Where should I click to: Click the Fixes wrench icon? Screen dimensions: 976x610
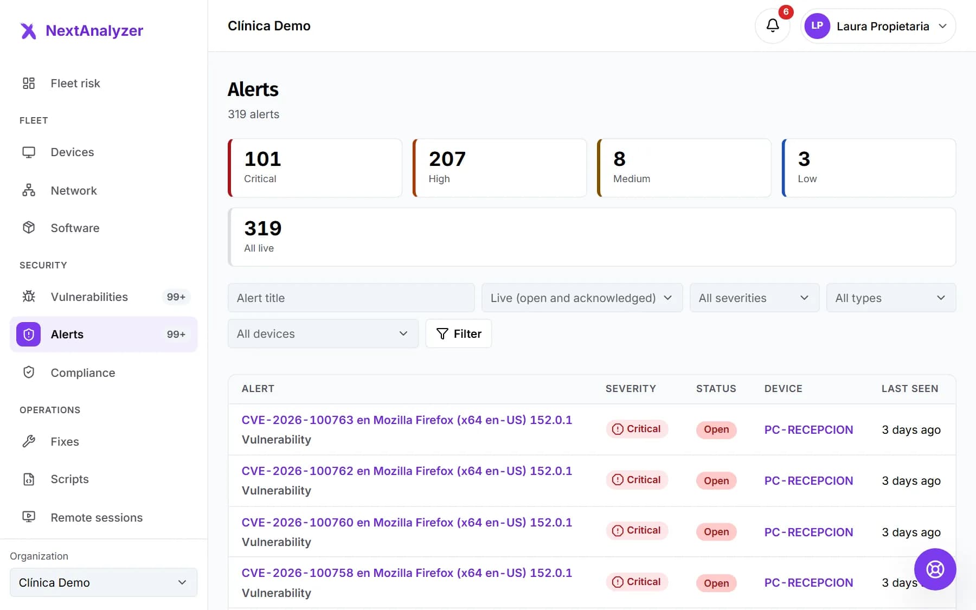29,441
